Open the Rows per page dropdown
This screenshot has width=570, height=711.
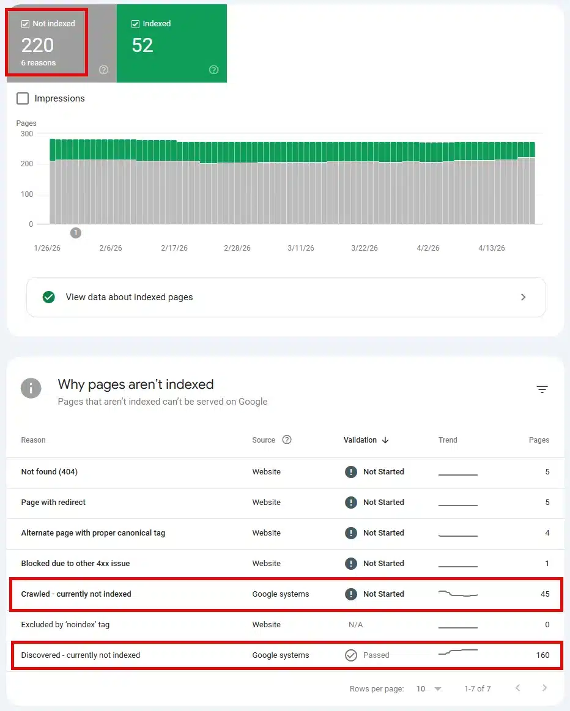click(429, 689)
